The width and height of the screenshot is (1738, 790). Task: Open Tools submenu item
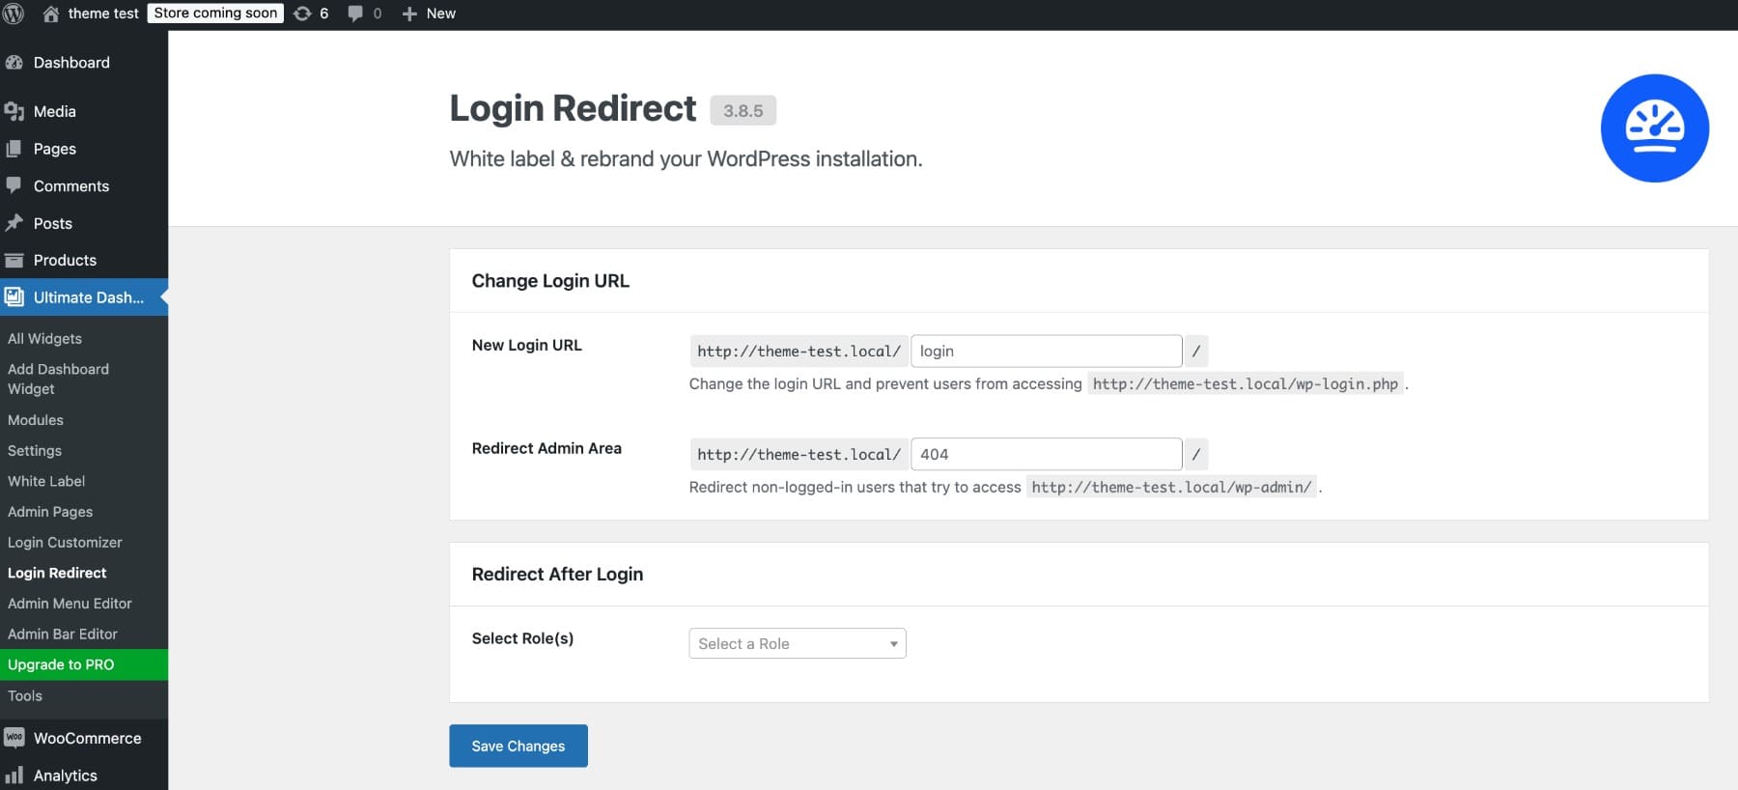pyautogui.click(x=25, y=695)
